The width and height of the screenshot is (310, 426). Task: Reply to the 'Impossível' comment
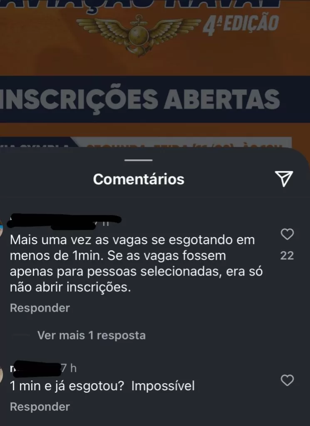click(x=40, y=407)
